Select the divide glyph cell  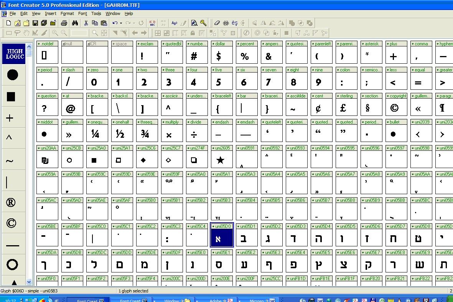197,130
